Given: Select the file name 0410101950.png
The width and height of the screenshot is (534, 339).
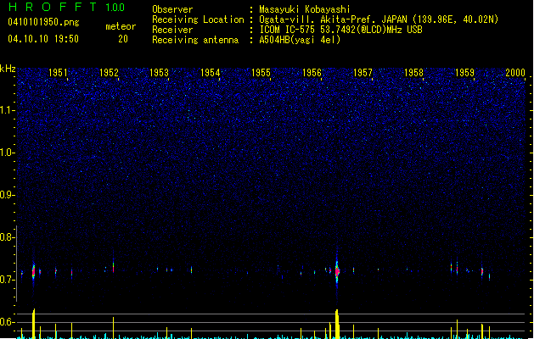Looking at the screenshot, I should click(x=43, y=22).
